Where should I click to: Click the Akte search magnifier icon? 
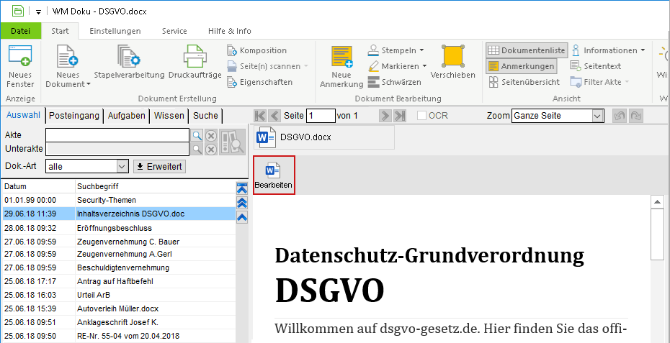pyautogui.click(x=197, y=136)
